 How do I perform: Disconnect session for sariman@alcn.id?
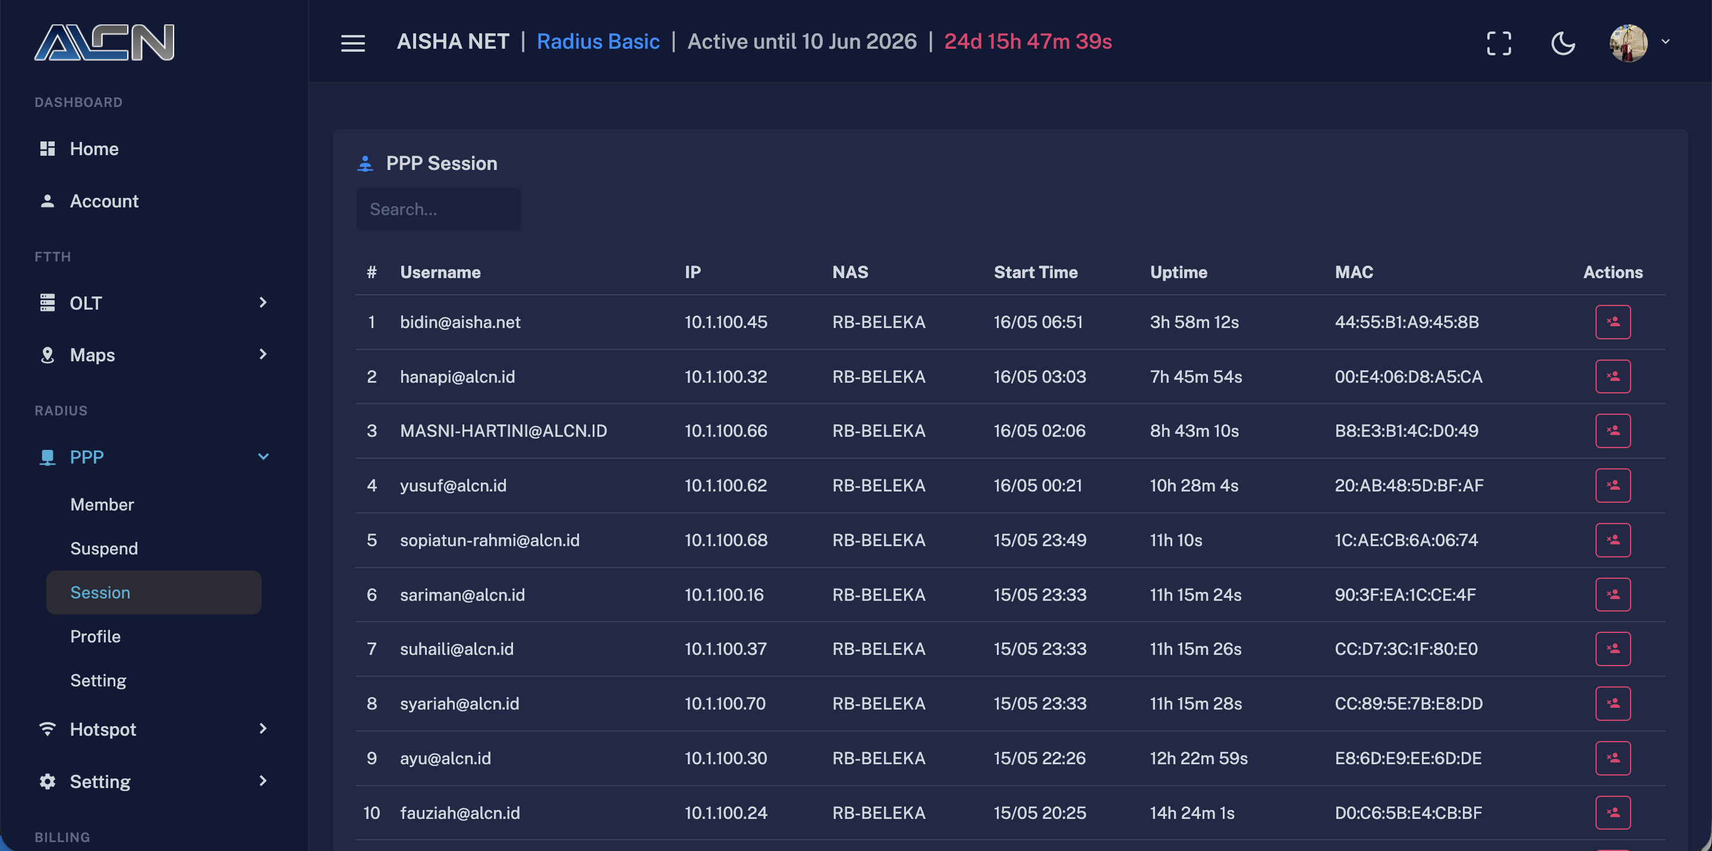coord(1613,594)
